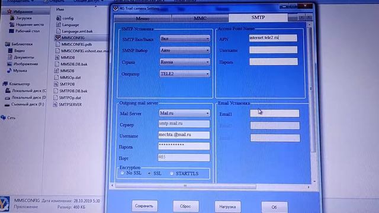Viewport: 379px width, 213px height.
Task: Click the MMSOp.dat file icon
Action: point(56,78)
